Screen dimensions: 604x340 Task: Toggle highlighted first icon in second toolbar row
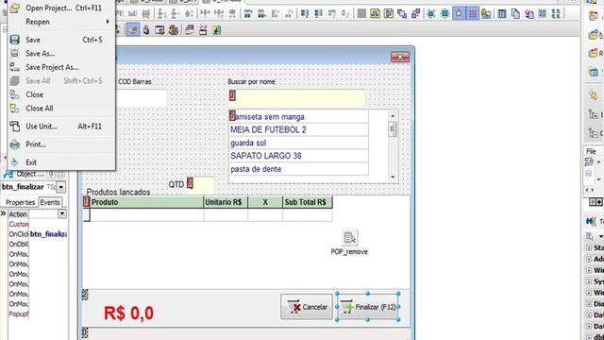[x=133, y=29]
